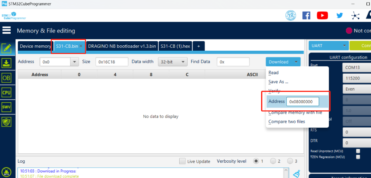Select the Memory & File editing pencil icon

pos(7,48)
